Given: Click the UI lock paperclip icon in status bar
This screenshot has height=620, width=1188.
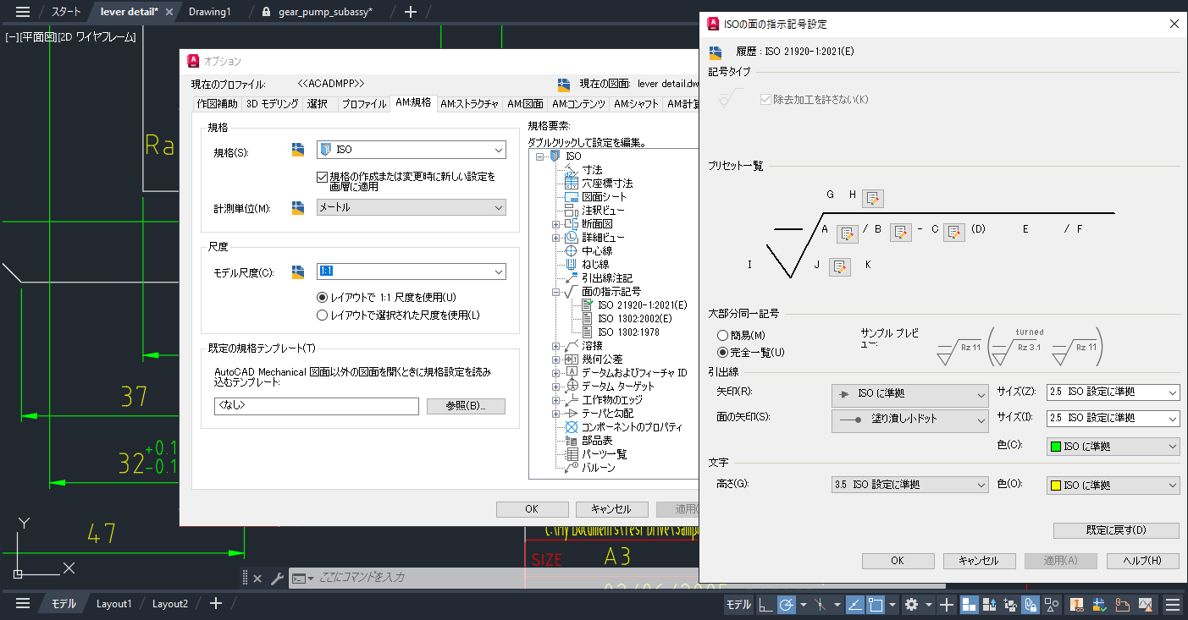Looking at the screenshot, I should click(1031, 605).
